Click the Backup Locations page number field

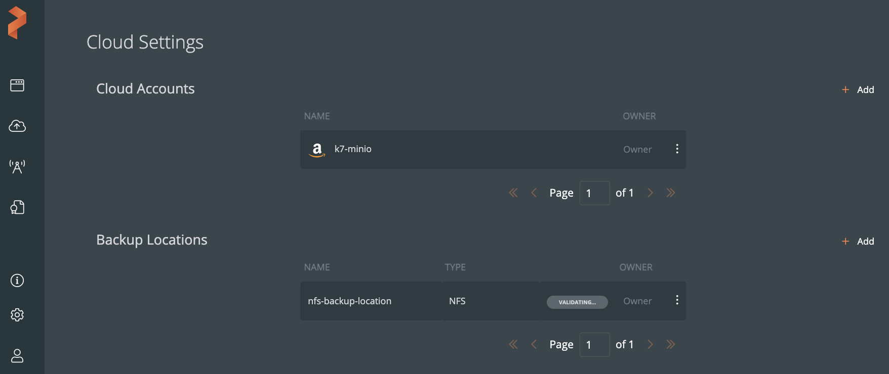(594, 345)
